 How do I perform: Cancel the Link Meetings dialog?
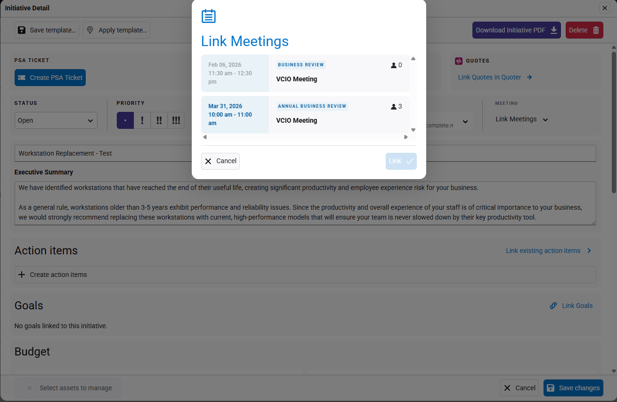click(220, 161)
